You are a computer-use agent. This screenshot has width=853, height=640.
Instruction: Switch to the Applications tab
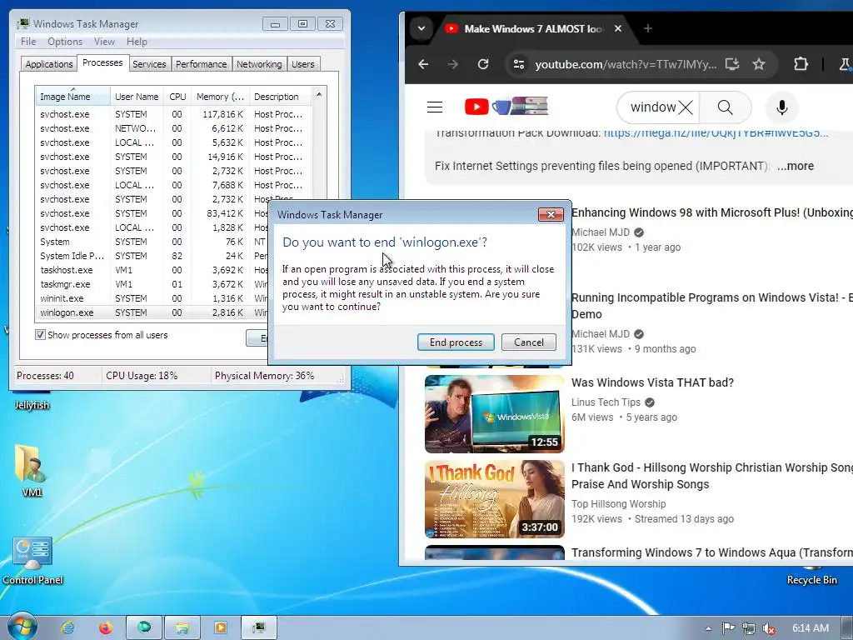(49, 64)
